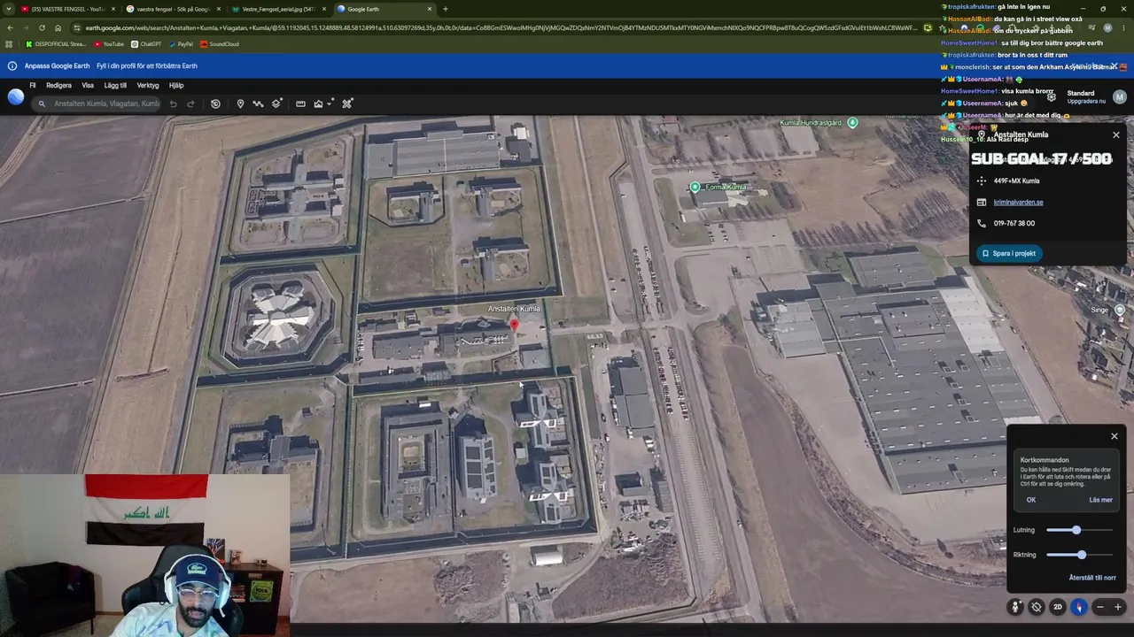The height and width of the screenshot is (637, 1134).
Task: Switch to the VAESTRE FENGSEL YouTube tab
Action: 67,9
